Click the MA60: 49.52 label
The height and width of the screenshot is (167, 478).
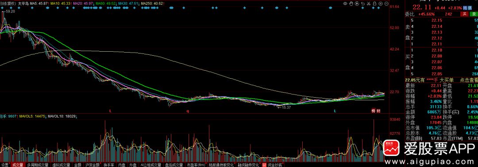(106, 4)
